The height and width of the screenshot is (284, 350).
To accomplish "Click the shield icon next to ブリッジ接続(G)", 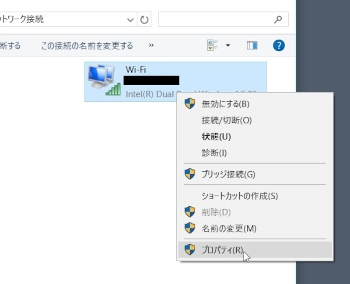I will coord(190,173).
